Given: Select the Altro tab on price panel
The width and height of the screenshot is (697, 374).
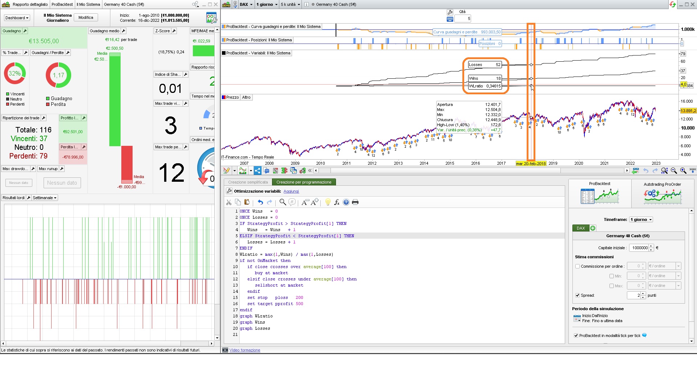Looking at the screenshot, I should (246, 97).
